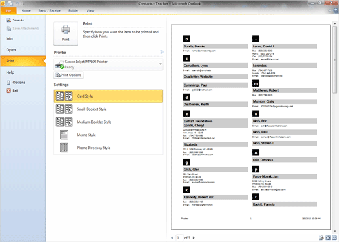
Task: Click the 'Paros-Novak, Jan' contact entry
Action: (x=284, y=176)
